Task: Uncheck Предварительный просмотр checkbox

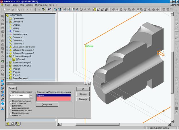Action: point(11,114)
